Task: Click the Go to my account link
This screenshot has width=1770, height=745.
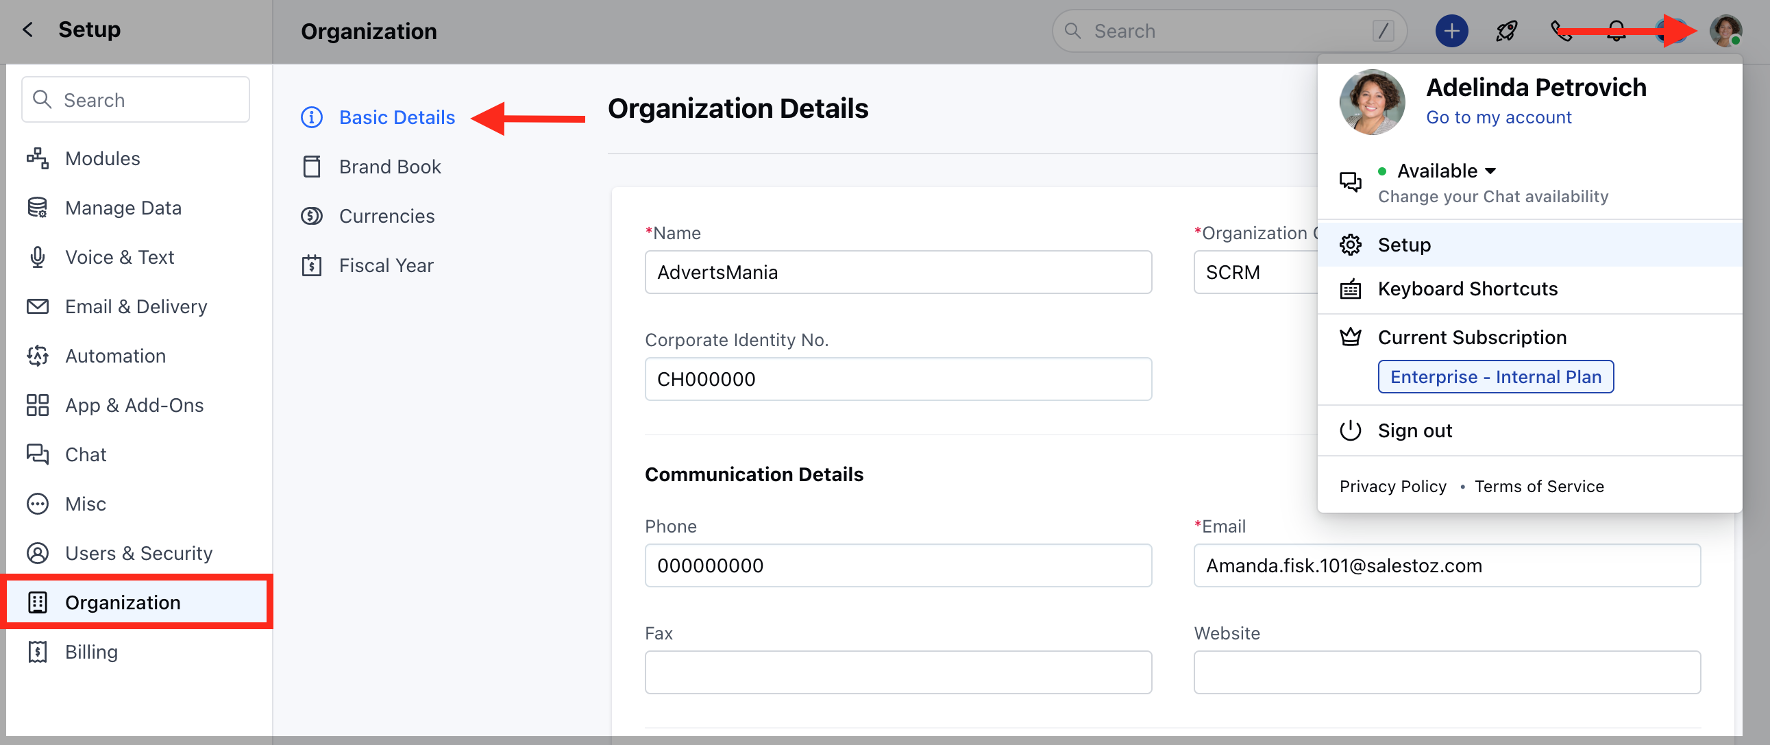Action: pyautogui.click(x=1498, y=117)
